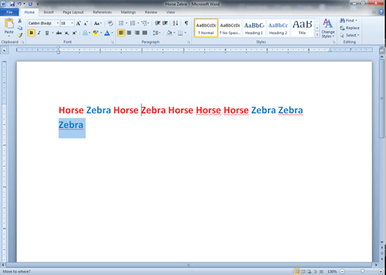The image size is (386, 275).
Task: Open the Mailings tab
Action: (x=128, y=12)
